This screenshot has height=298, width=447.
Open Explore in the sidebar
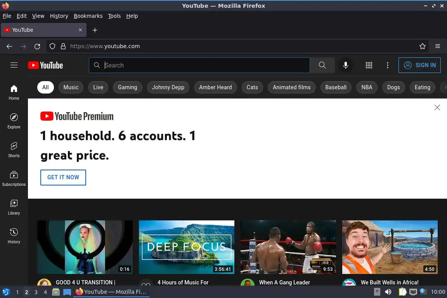tap(14, 121)
